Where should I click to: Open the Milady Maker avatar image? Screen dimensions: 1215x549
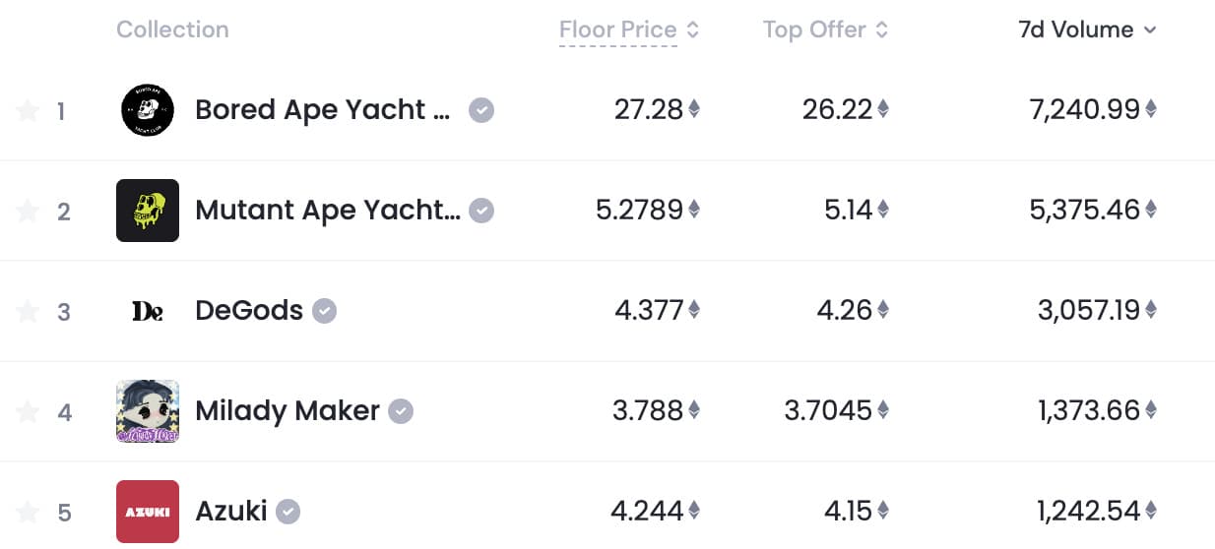click(x=148, y=411)
